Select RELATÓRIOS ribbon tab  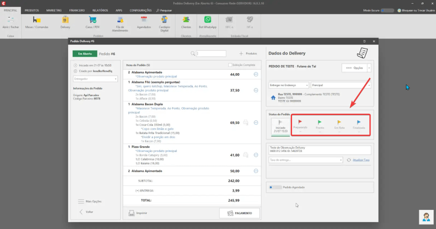point(100,10)
